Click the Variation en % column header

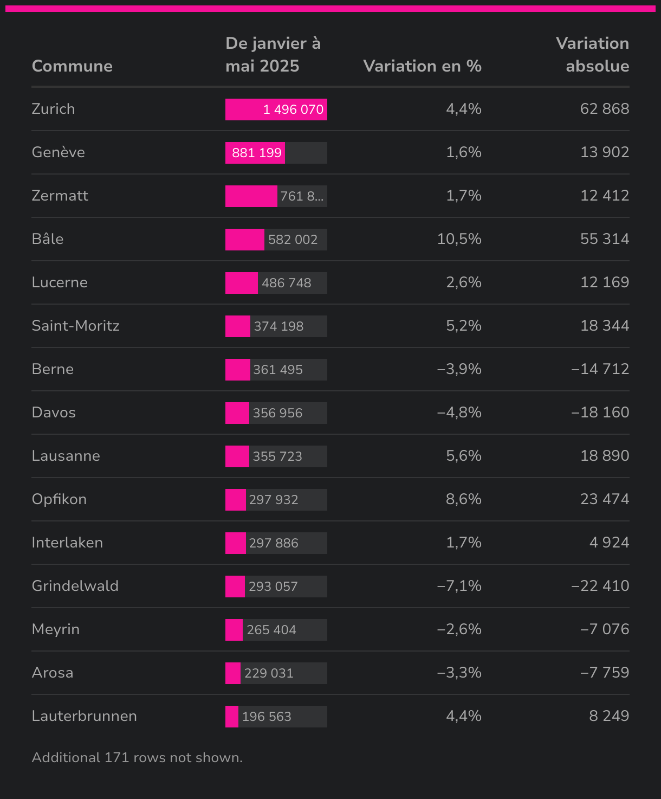[x=422, y=66]
